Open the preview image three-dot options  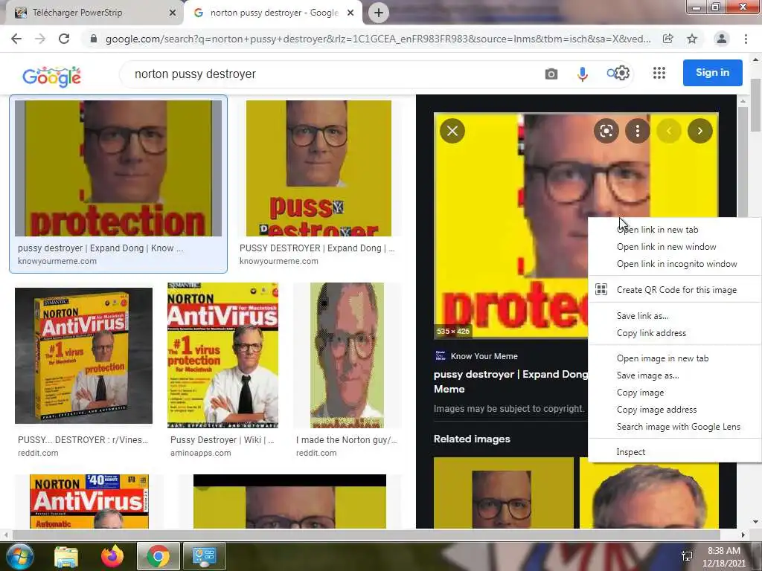pyautogui.click(x=637, y=131)
